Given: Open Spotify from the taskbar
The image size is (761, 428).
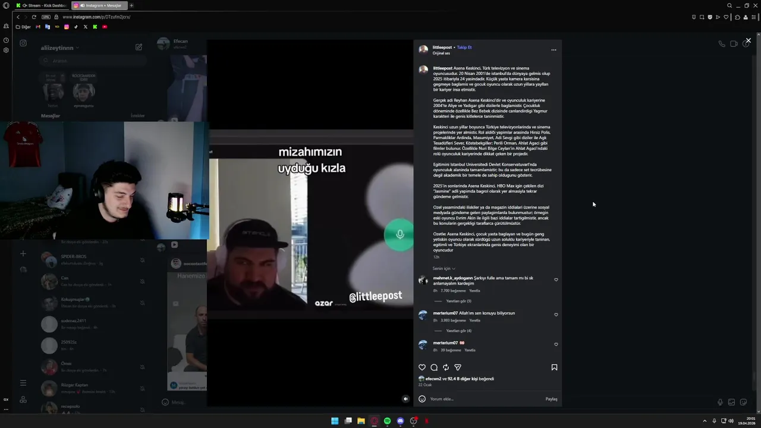Looking at the screenshot, I should click(387, 421).
